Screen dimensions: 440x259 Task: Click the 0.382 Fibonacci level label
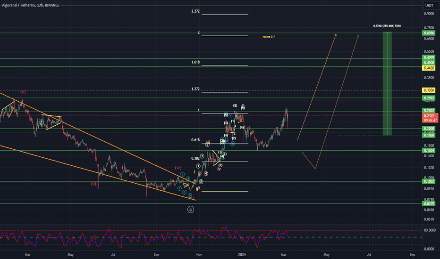[x=195, y=159]
